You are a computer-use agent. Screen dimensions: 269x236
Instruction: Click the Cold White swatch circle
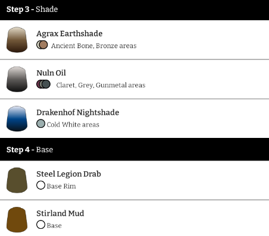(40, 124)
